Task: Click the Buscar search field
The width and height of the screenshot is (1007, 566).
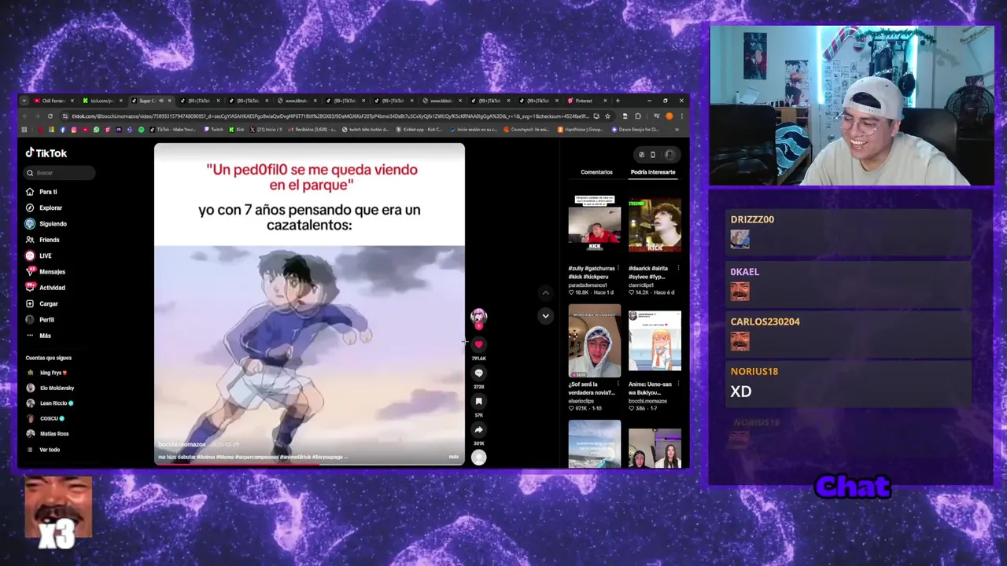Action: point(60,173)
